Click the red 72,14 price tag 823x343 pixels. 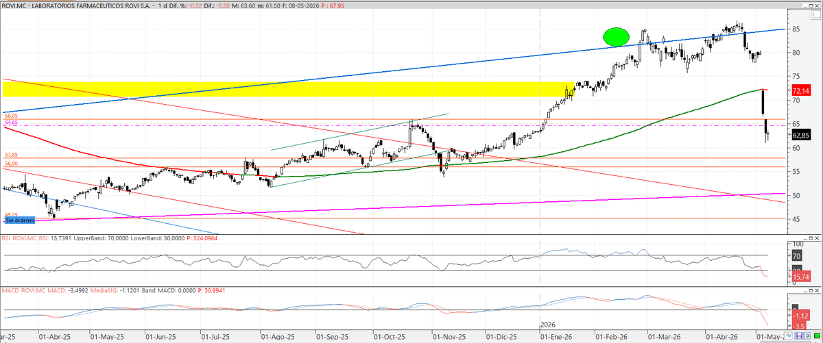coord(801,90)
